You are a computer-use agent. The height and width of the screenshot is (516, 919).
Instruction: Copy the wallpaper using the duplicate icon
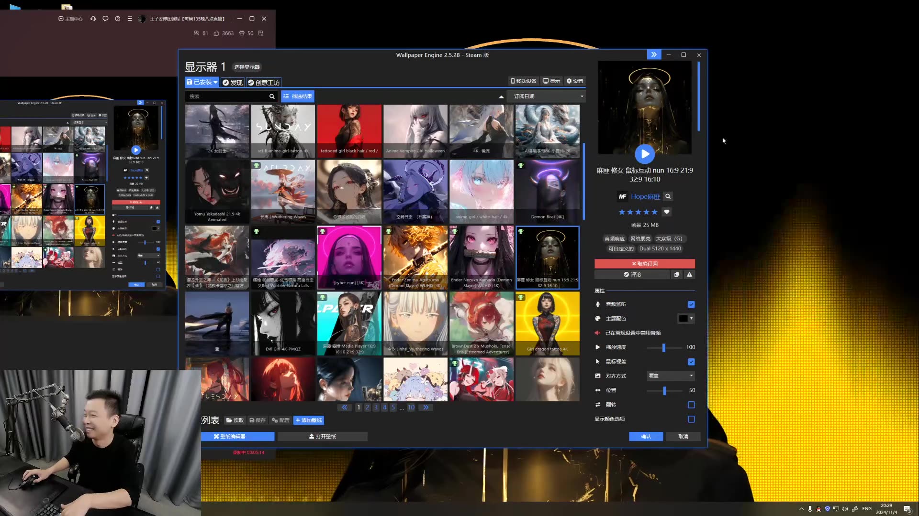677,275
